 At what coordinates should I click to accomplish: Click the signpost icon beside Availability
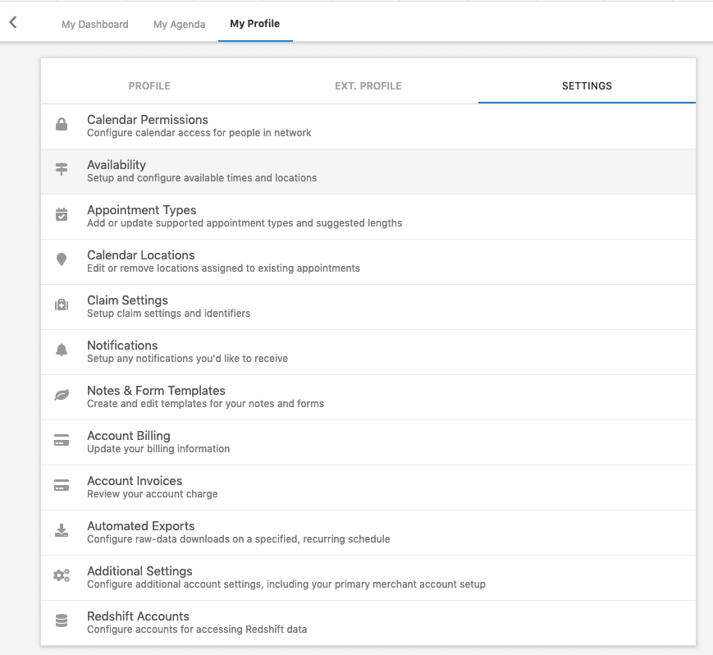62,169
